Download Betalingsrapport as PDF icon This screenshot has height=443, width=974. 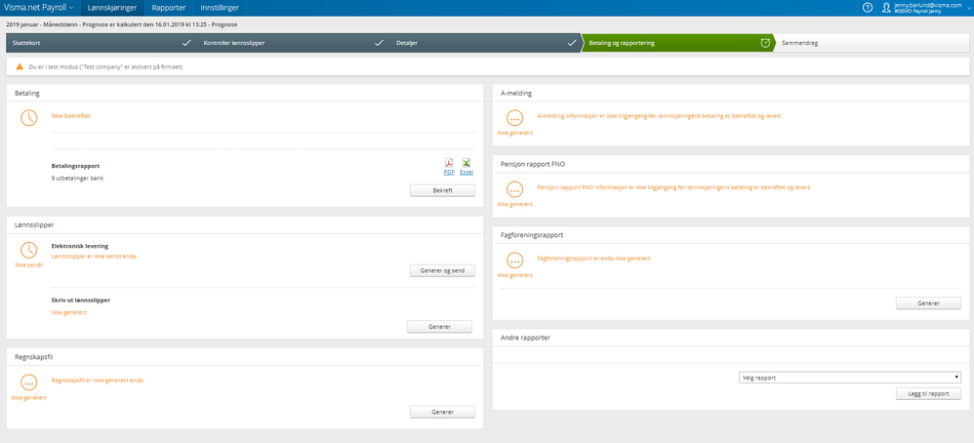click(449, 163)
